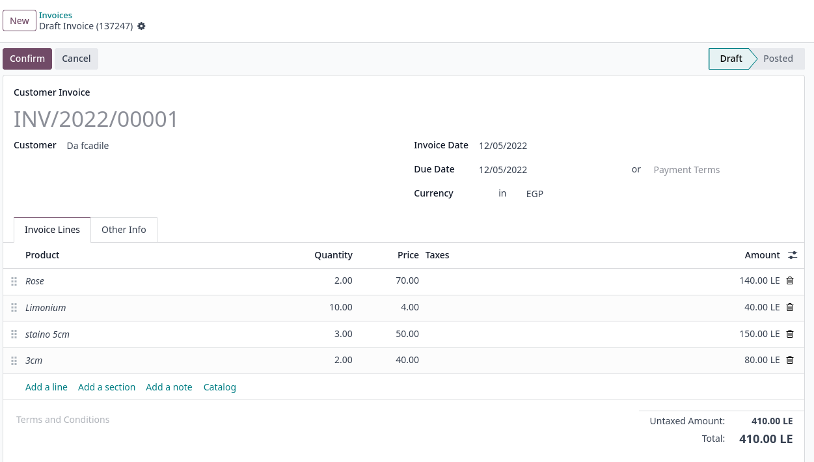Add a section to the invoice

(107, 387)
